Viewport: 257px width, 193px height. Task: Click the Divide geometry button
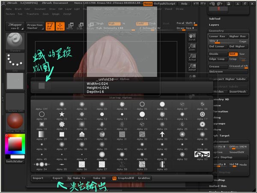218,54
